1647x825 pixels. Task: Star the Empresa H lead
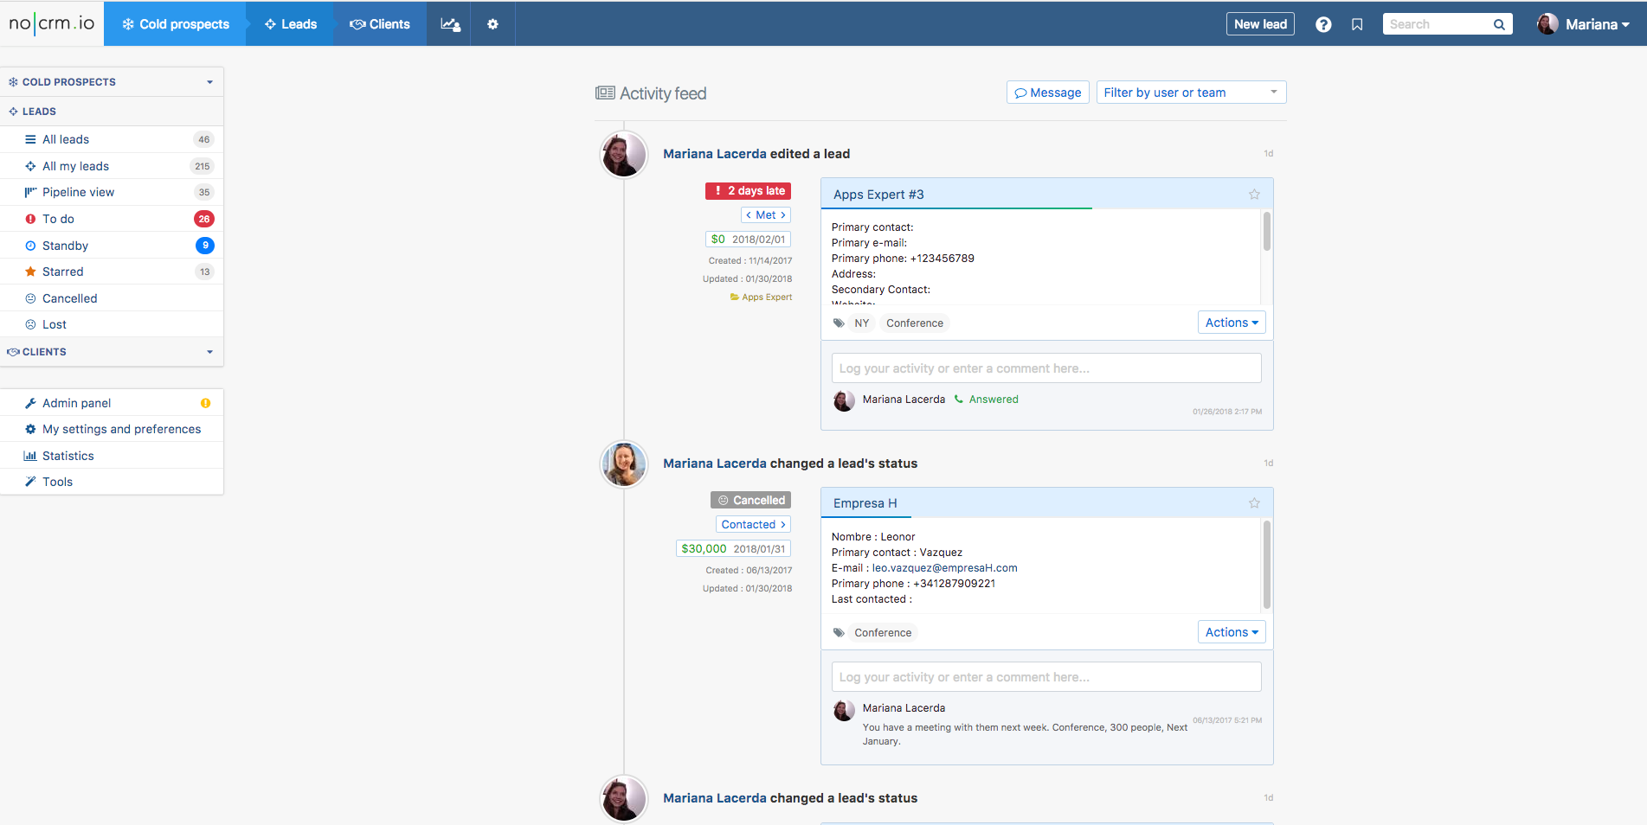click(1254, 503)
